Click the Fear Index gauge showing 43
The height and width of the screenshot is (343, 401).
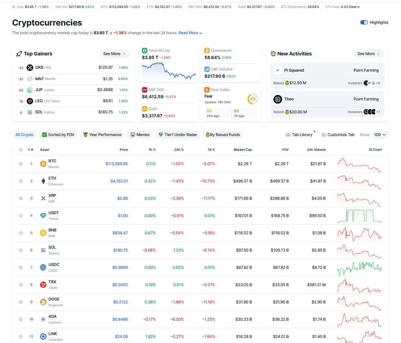253,99
